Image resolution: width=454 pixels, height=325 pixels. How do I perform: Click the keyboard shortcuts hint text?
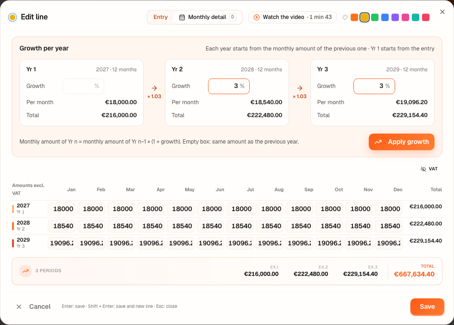click(x=120, y=306)
